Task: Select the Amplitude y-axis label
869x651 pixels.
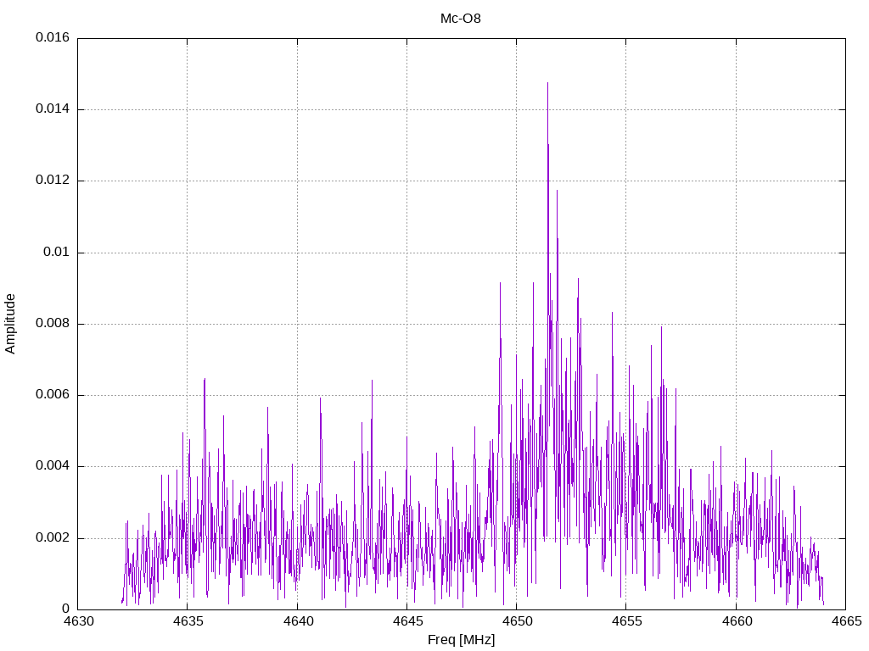Action: 11,323
